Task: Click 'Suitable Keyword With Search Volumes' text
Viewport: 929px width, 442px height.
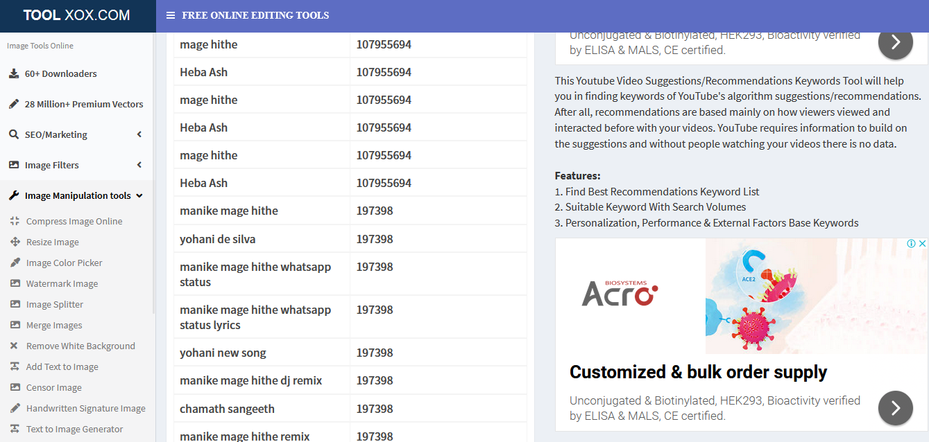Action: pos(656,207)
